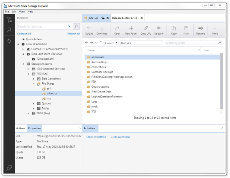Open the File menu
The height and width of the screenshot is (178, 230).
point(7,11)
